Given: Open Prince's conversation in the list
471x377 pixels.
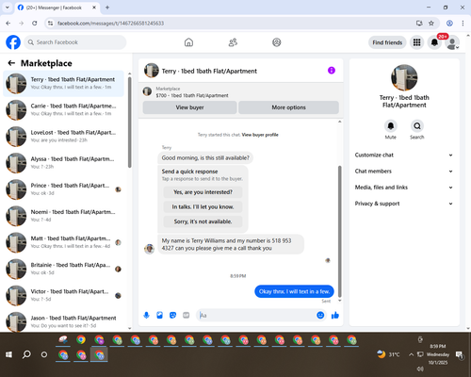Looking at the screenshot, I should [63, 189].
